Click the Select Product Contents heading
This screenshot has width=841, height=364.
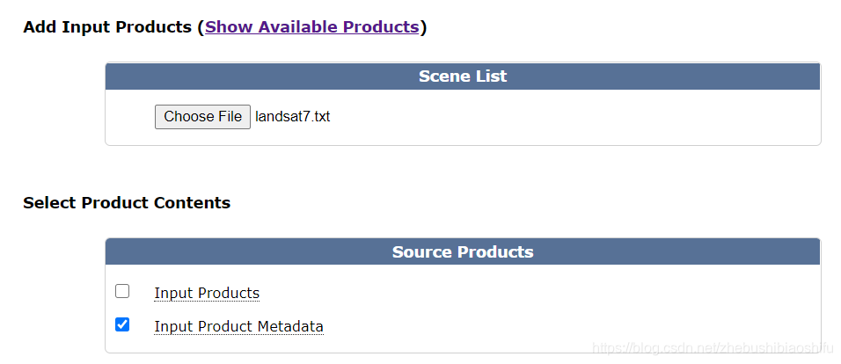pos(127,203)
